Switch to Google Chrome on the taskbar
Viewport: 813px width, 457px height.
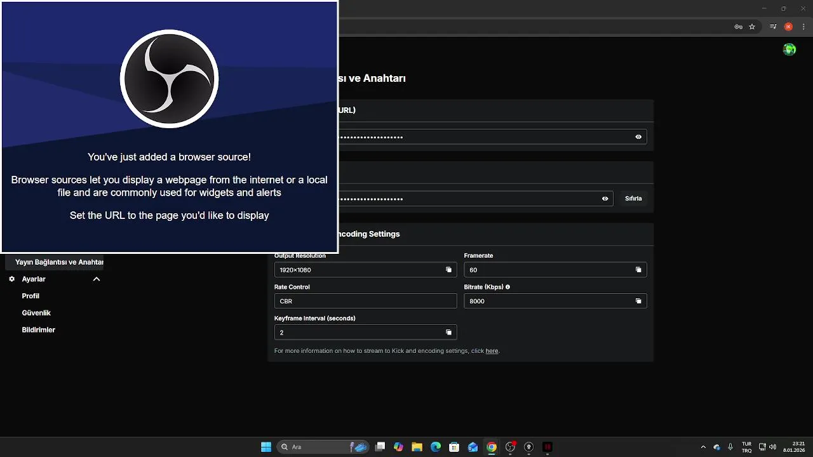click(x=492, y=447)
